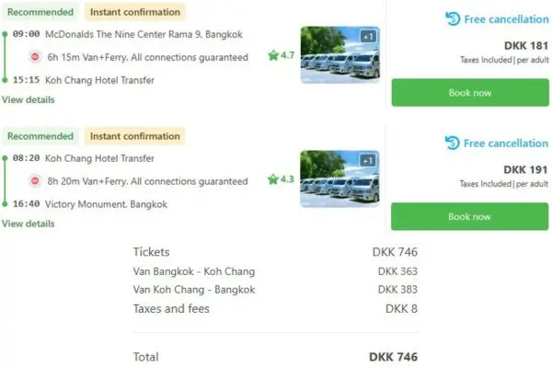
Task: Select the Van Koh Chang - Bangkok line
Action: click(x=194, y=290)
